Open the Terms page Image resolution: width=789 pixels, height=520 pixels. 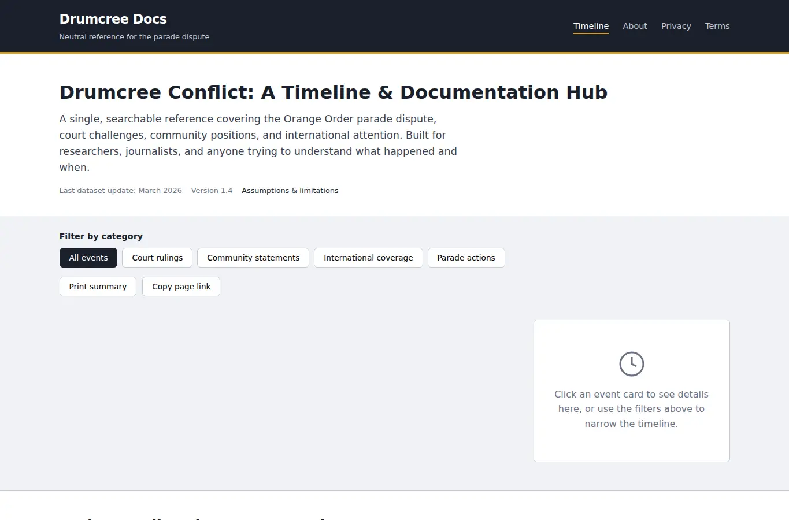point(717,26)
